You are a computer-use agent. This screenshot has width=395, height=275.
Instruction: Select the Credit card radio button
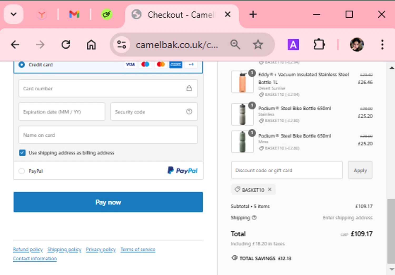point(22,65)
